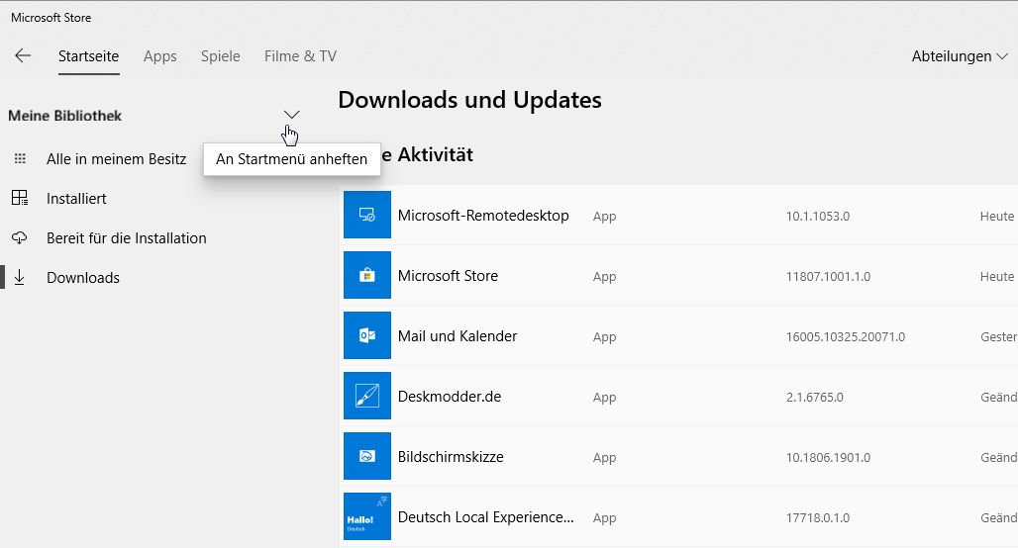The width and height of the screenshot is (1018, 548).
Task: Click the Deutsch Local Experience icon
Action: click(366, 516)
